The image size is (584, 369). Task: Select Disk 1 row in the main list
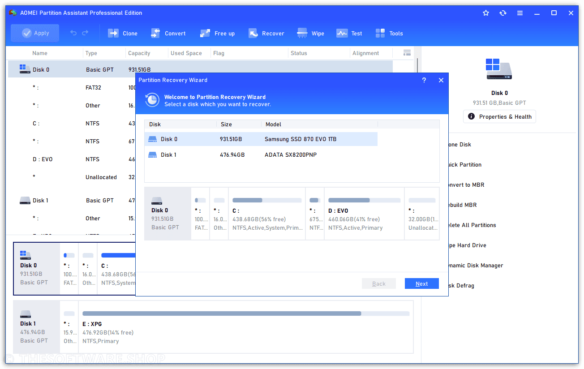tap(72, 200)
